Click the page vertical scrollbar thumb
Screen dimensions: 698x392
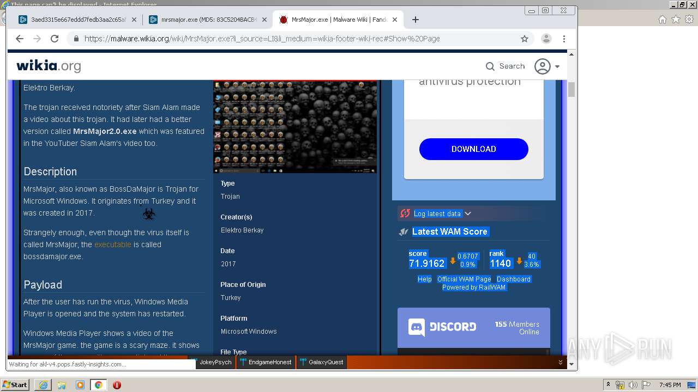pos(571,89)
